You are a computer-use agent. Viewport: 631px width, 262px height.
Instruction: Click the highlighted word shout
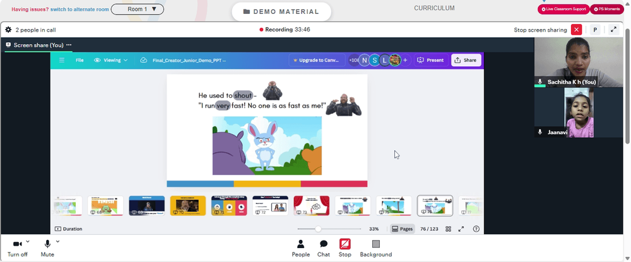pyautogui.click(x=243, y=96)
